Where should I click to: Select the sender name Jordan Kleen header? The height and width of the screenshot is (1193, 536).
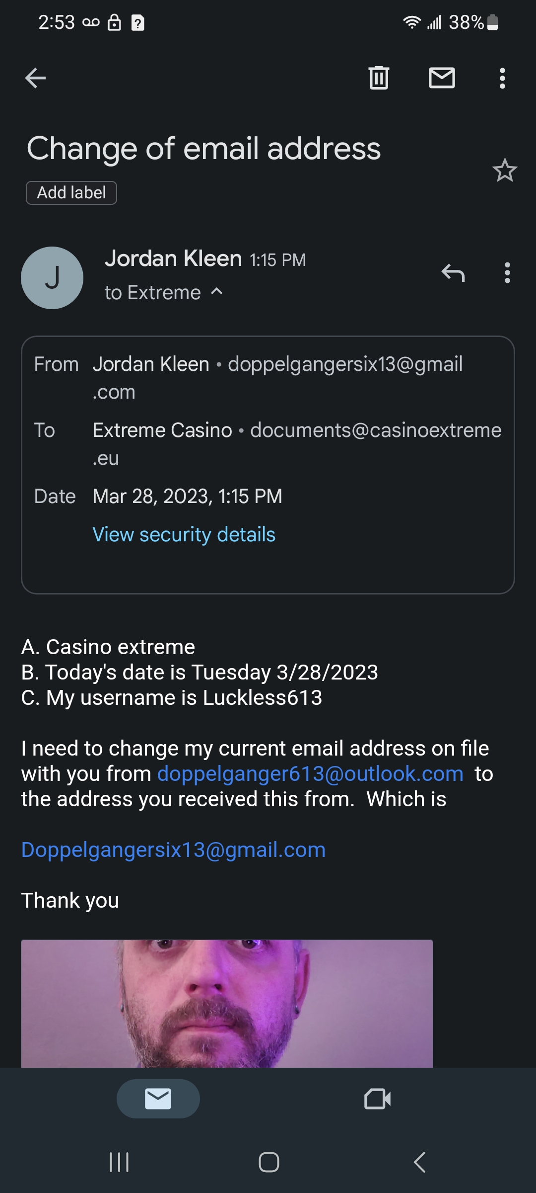point(173,258)
